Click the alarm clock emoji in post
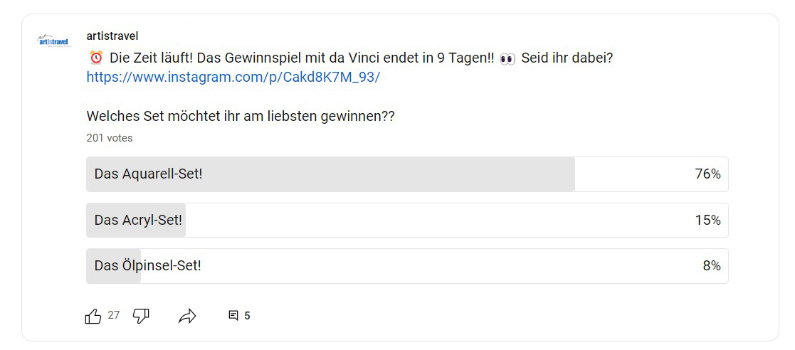 coord(96,58)
